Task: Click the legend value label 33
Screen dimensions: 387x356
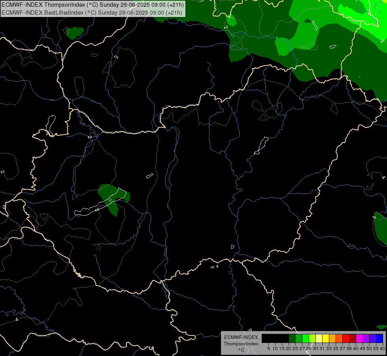Action: (329, 348)
